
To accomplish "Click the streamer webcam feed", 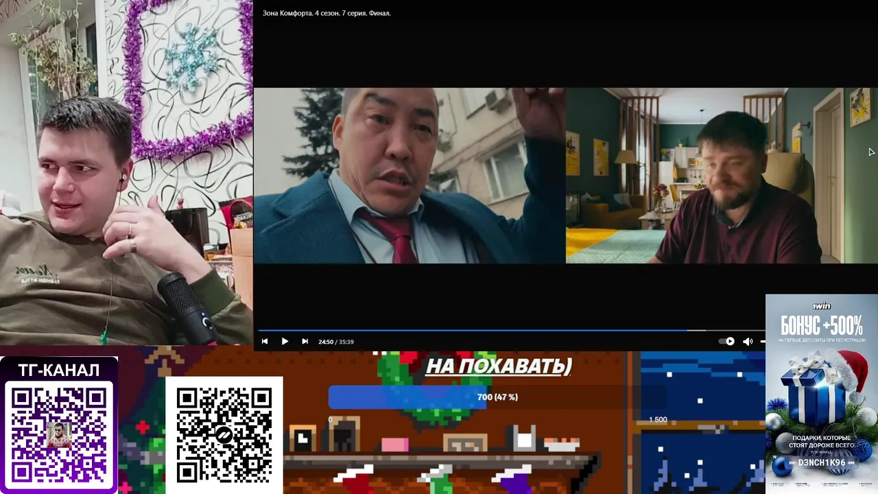I will 126,172.
